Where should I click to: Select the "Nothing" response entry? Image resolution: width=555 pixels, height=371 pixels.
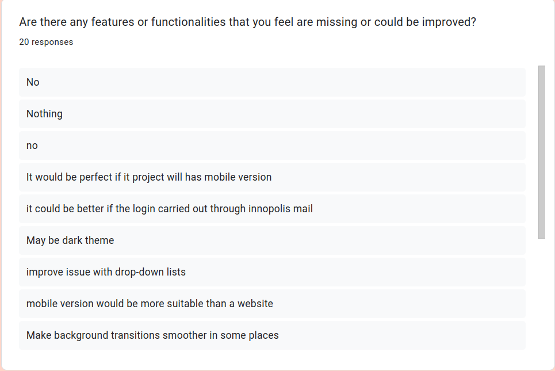click(x=272, y=114)
